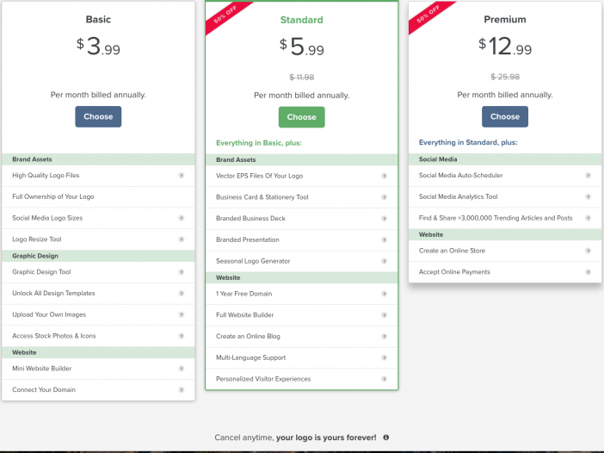Show info for Accept Online Payments

tap(588, 272)
